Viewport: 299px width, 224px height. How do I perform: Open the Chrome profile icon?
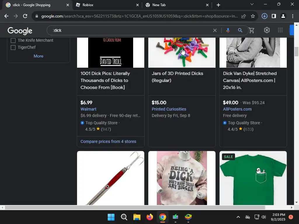coord(283,16)
